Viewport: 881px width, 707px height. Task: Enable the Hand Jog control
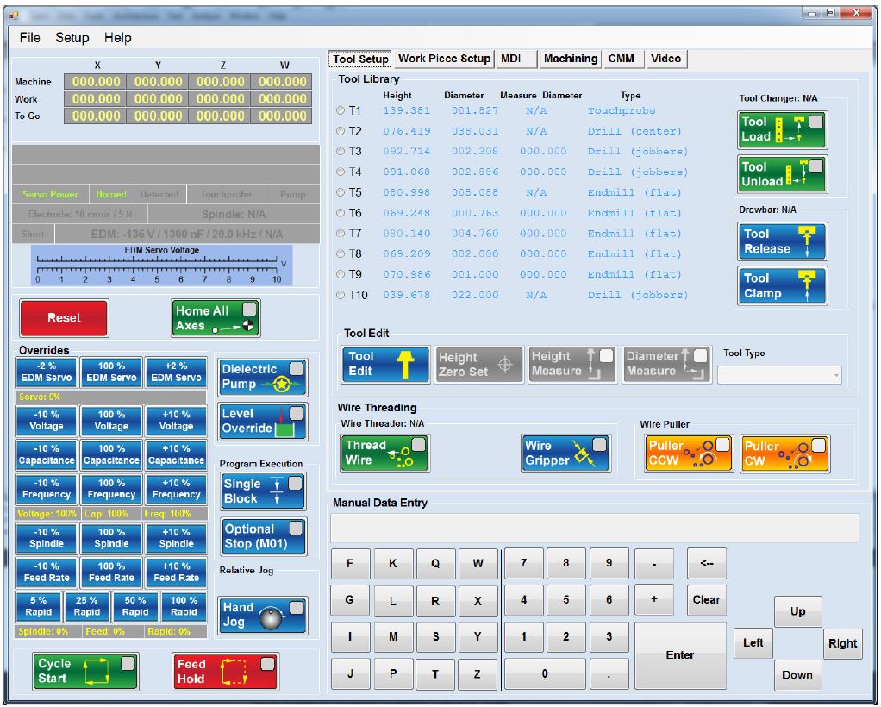pos(262,616)
